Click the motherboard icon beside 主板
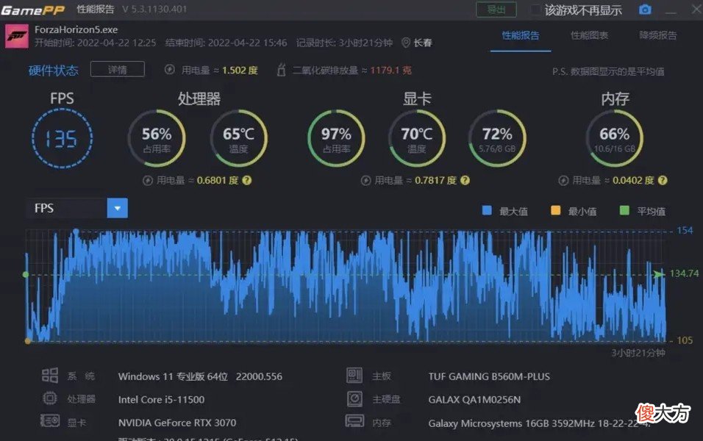 tap(354, 375)
